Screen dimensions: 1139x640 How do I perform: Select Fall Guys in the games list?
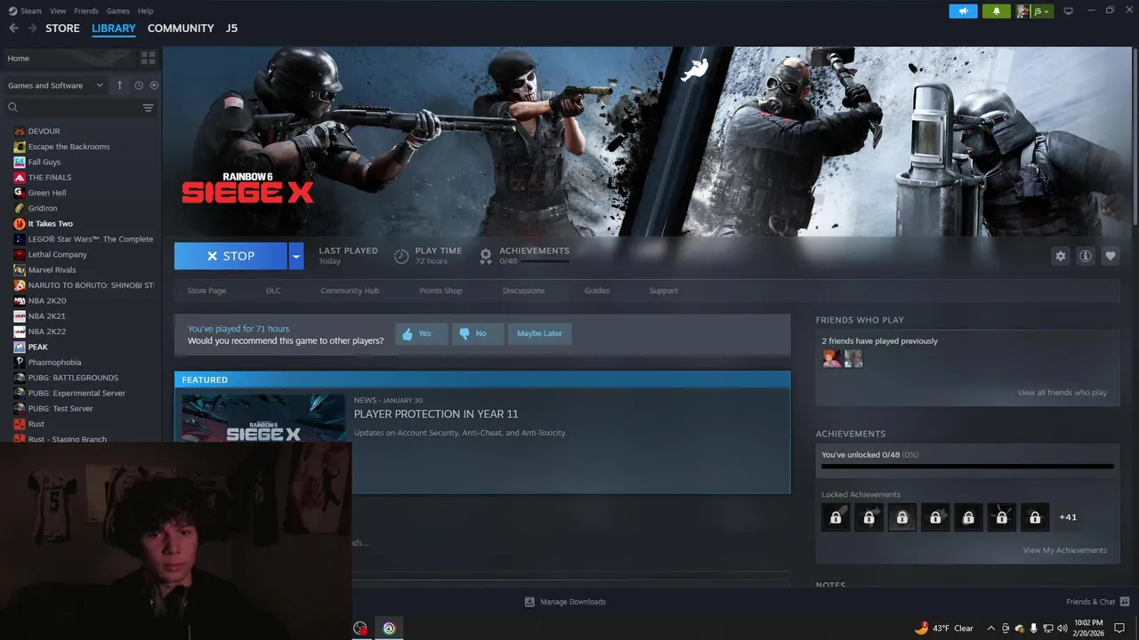[44, 162]
